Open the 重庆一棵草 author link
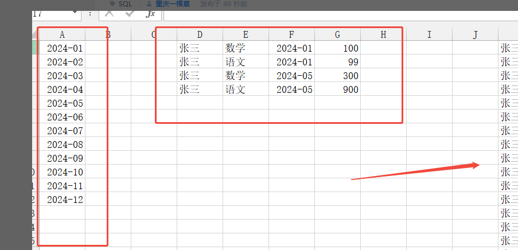 tap(172, 4)
